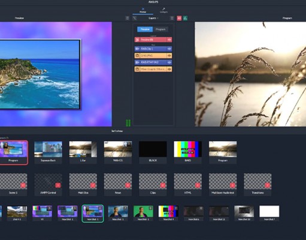Select the color bars shot in the bottom row
This screenshot has height=240, width=306.
pos(168,214)
